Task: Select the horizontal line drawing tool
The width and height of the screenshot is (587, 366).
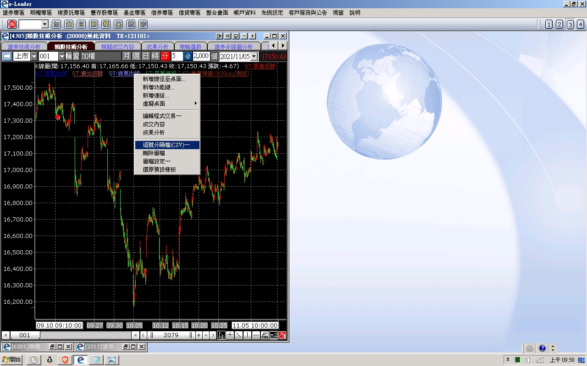Action: 256,335
